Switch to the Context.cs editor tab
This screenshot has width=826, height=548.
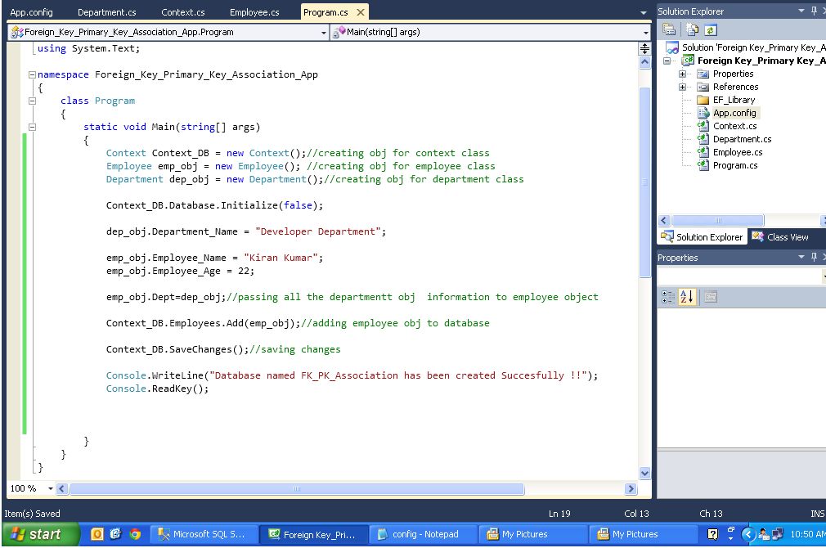(183, 12)
